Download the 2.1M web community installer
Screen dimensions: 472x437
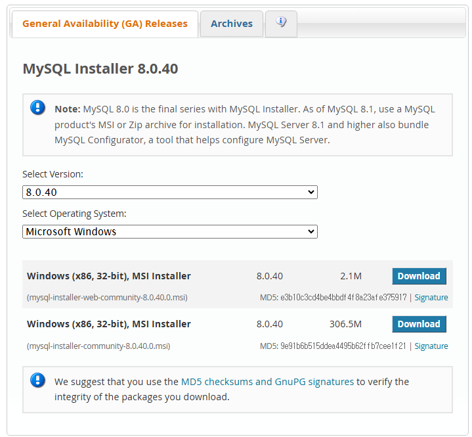pyautogui.click(x=419, y=276)
